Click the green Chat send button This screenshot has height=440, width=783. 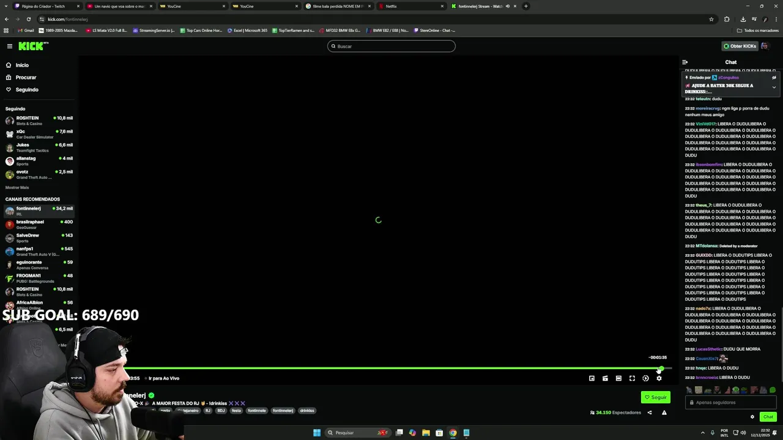[768, 417]
